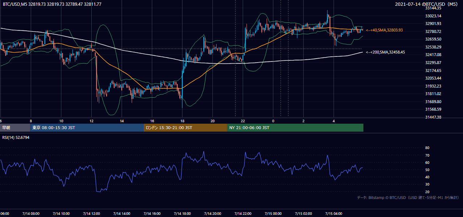Click hour tick 18 under the price chart
The width and height of the screenshot is (463, 217).
coord(182,121)
